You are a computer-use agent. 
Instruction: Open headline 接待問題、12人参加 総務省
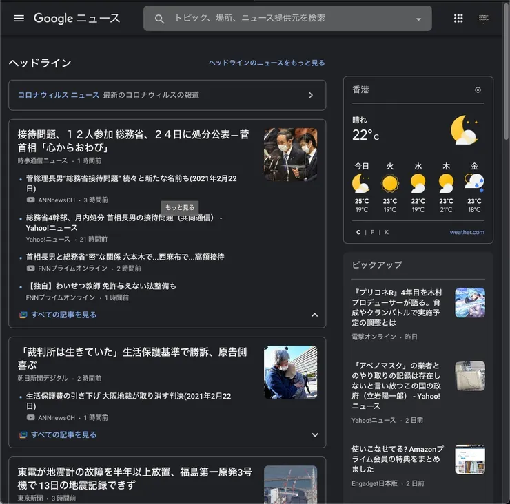133,140
